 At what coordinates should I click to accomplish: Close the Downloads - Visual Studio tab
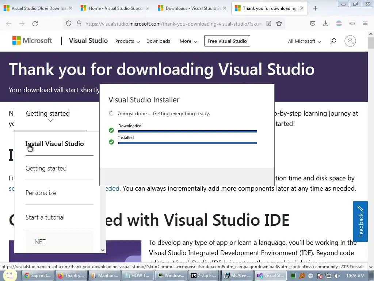pyautogui.click(x=225, y=8)
